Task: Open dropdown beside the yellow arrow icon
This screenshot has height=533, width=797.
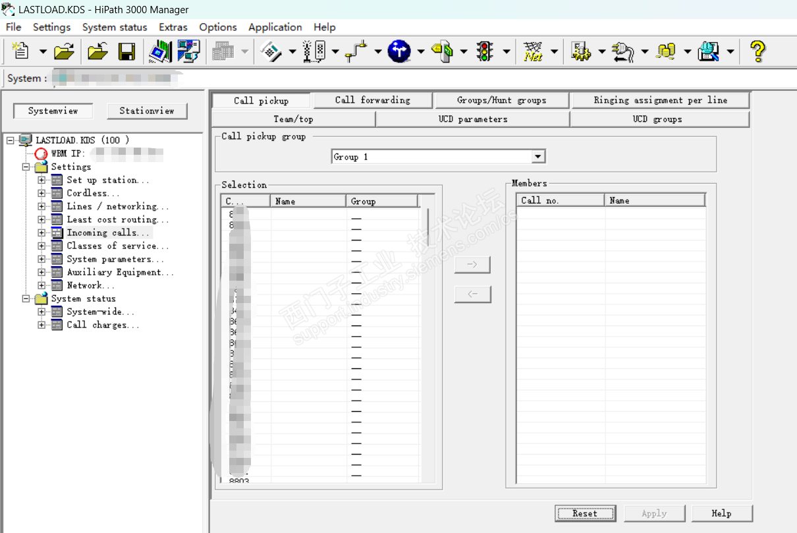Action: click(x=464, y=51)
